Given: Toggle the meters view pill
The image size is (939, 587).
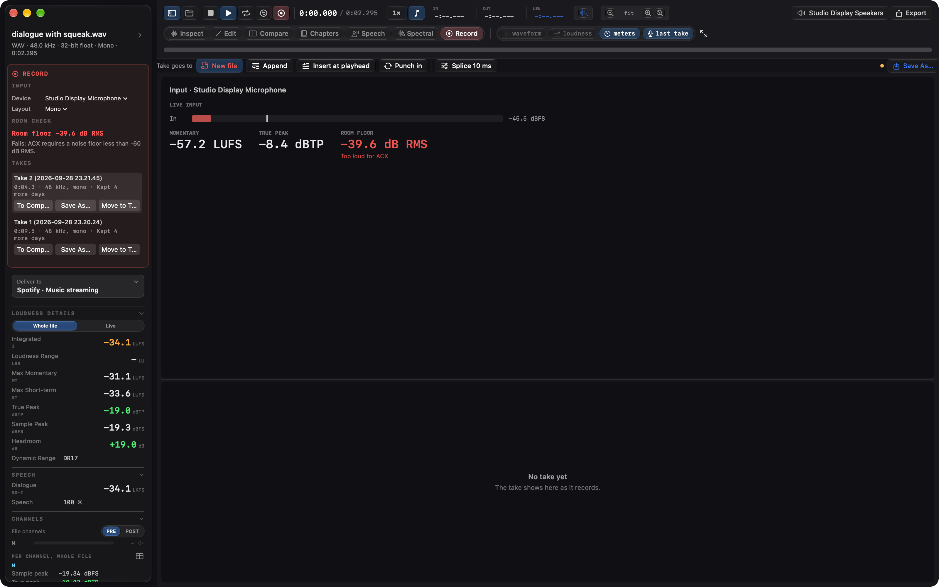Looking at the screenshot, I should click(620, 34).
